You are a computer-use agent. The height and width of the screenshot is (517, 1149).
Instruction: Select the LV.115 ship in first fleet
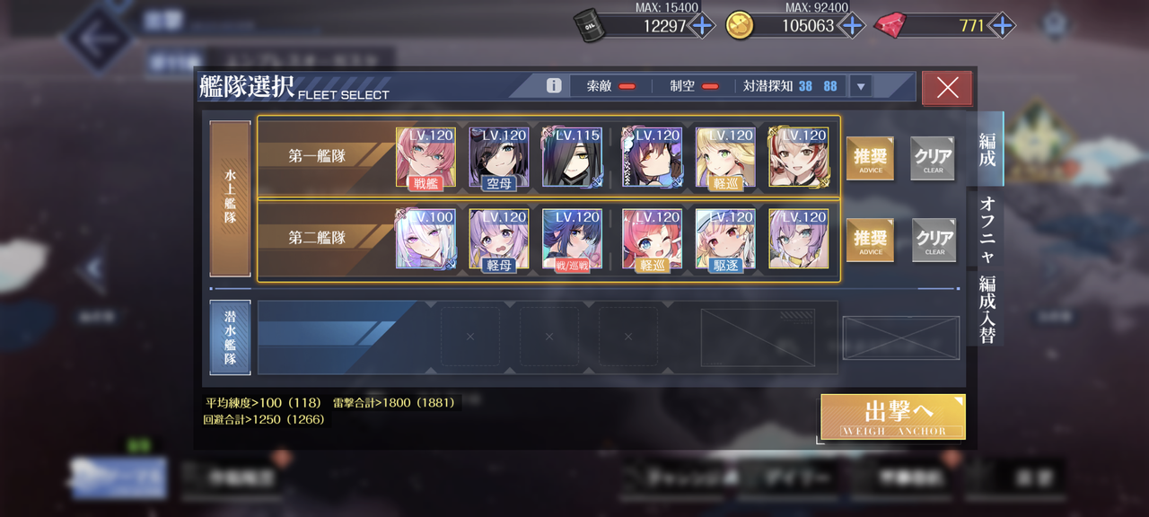(x=572, y=158)
